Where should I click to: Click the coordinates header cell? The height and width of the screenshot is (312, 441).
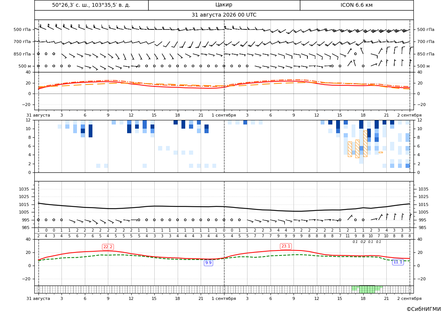tap(91, 5)
